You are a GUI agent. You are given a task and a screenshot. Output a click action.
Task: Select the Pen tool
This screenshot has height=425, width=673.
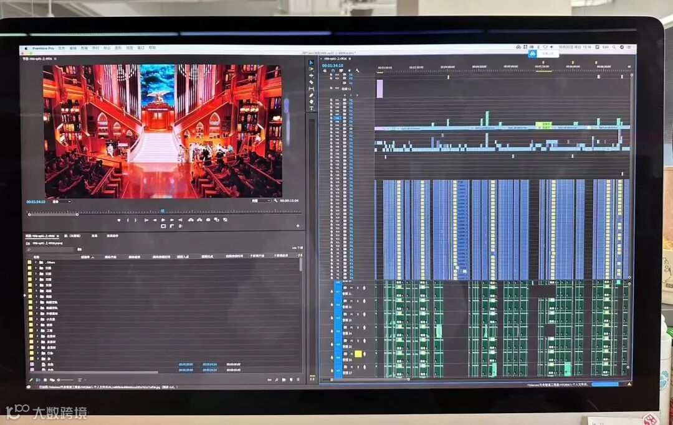pyautogui.click(x=311, y=95)
